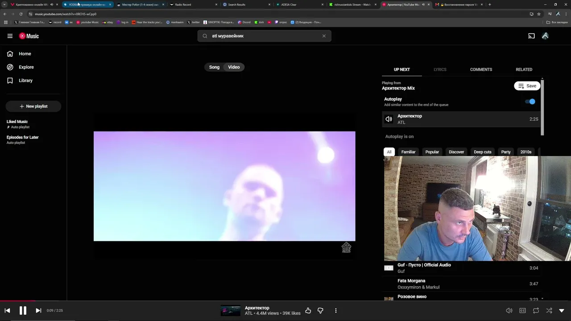
Task: Select the Архитектор track in queue
Action: pyautogui.click(x=461, y=119)
